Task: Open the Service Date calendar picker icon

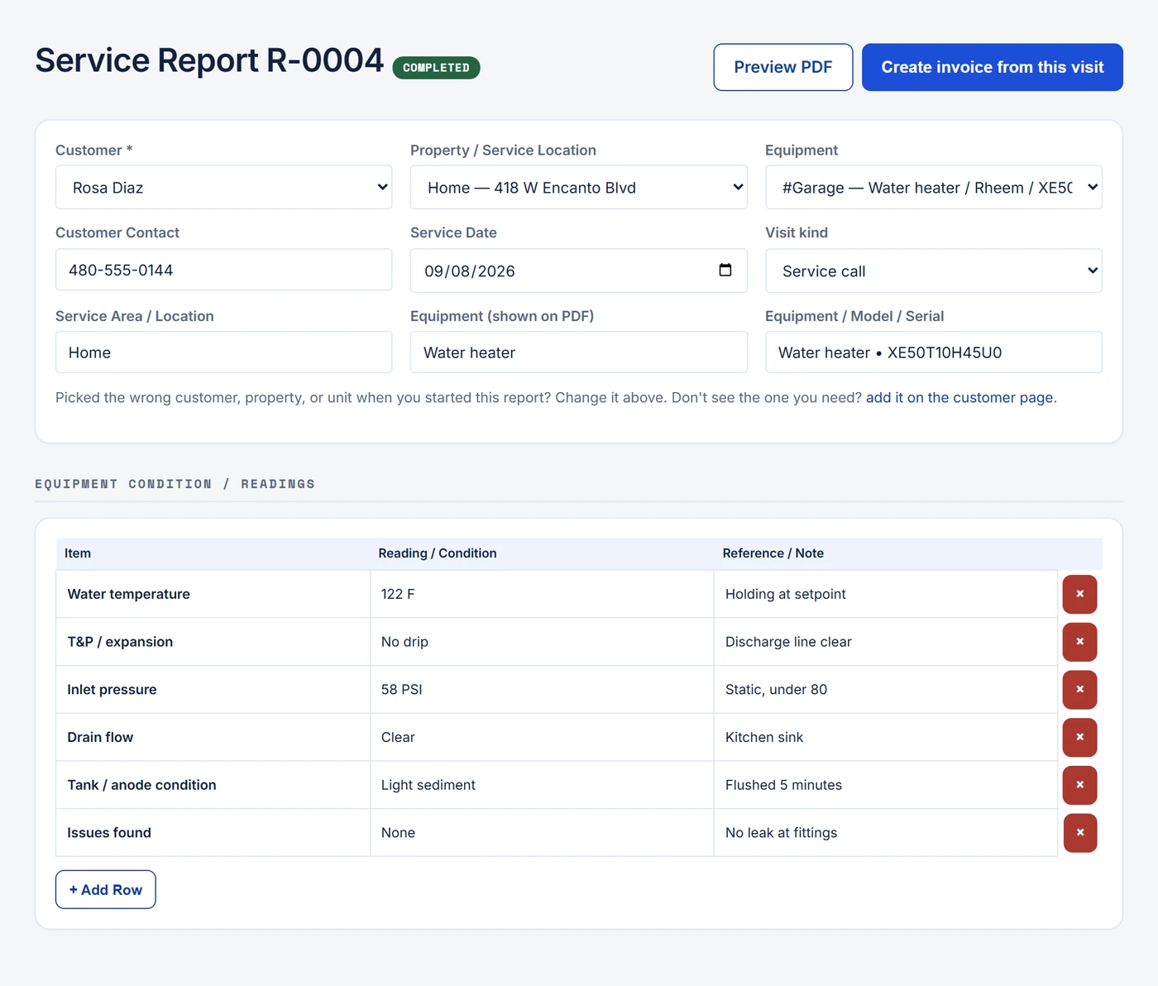Action: pos(725,270)
